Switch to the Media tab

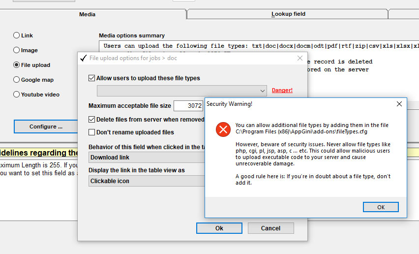[87, 14]
